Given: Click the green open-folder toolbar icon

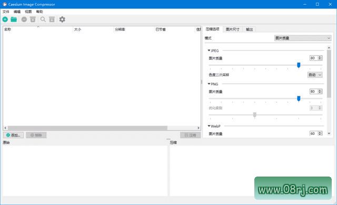Looking at the screenshot, I should (x=14, y=19).
